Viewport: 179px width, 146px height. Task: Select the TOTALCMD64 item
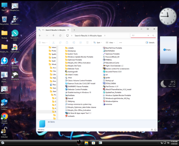(110, 83)
